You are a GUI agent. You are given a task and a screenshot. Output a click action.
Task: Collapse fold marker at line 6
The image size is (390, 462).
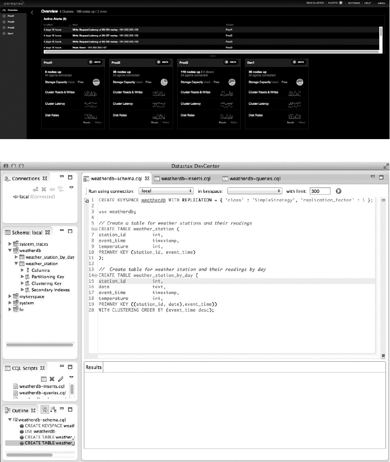coord(96,229)
